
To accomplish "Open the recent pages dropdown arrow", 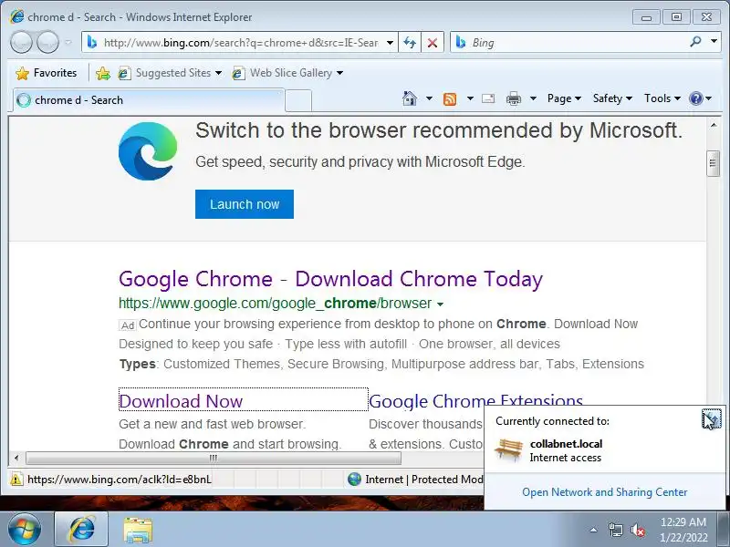I will pos(68,43).
